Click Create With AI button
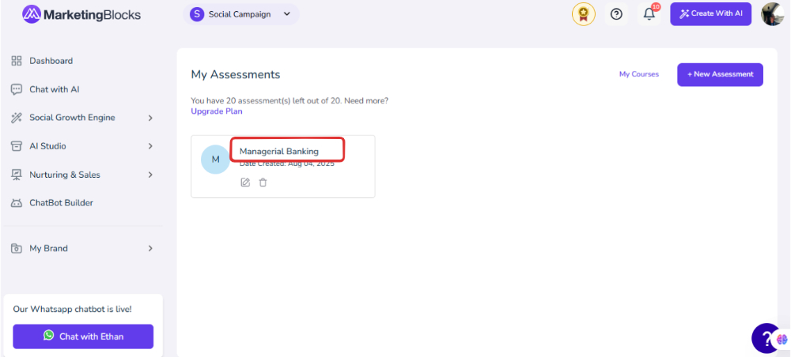Image resolution: width=791 pixels, height=357 pixels. [x=711, y=14]
